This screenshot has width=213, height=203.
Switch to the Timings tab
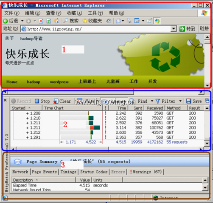[68, 172]
